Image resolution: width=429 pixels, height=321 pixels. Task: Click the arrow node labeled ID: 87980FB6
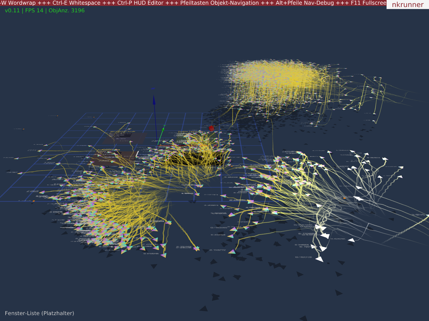163,255
